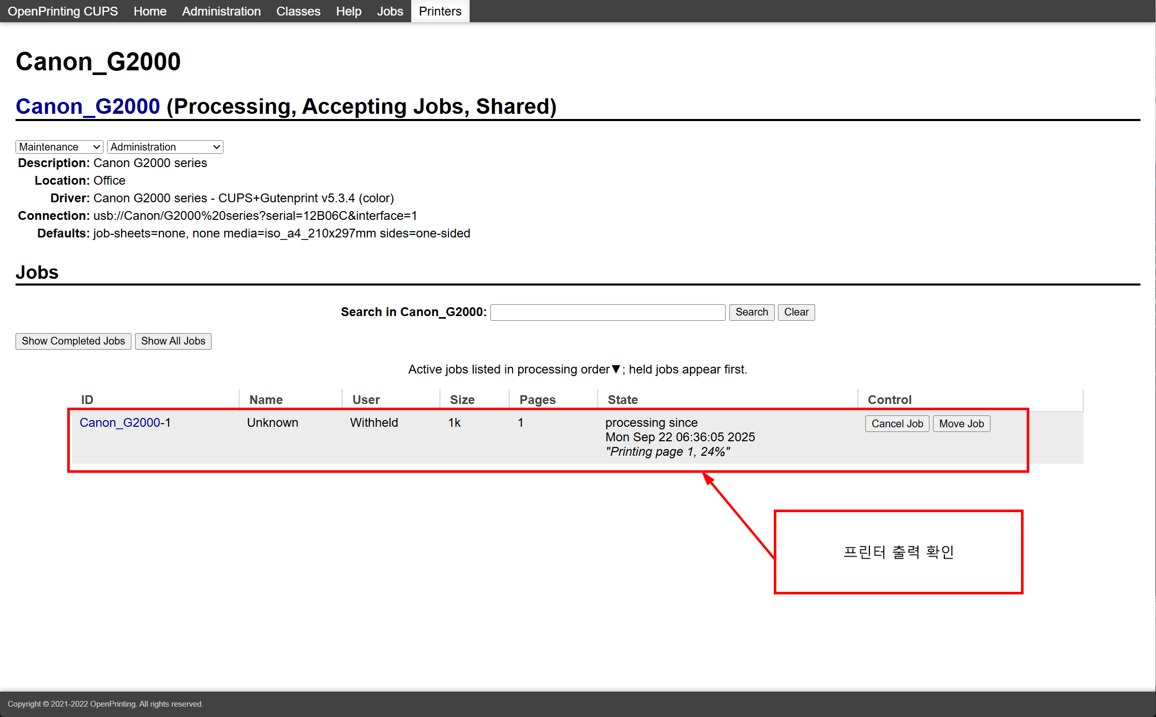Open job link Canon_G2000-1
This screenshot has width=1156, height=717.
pos(119,423)
